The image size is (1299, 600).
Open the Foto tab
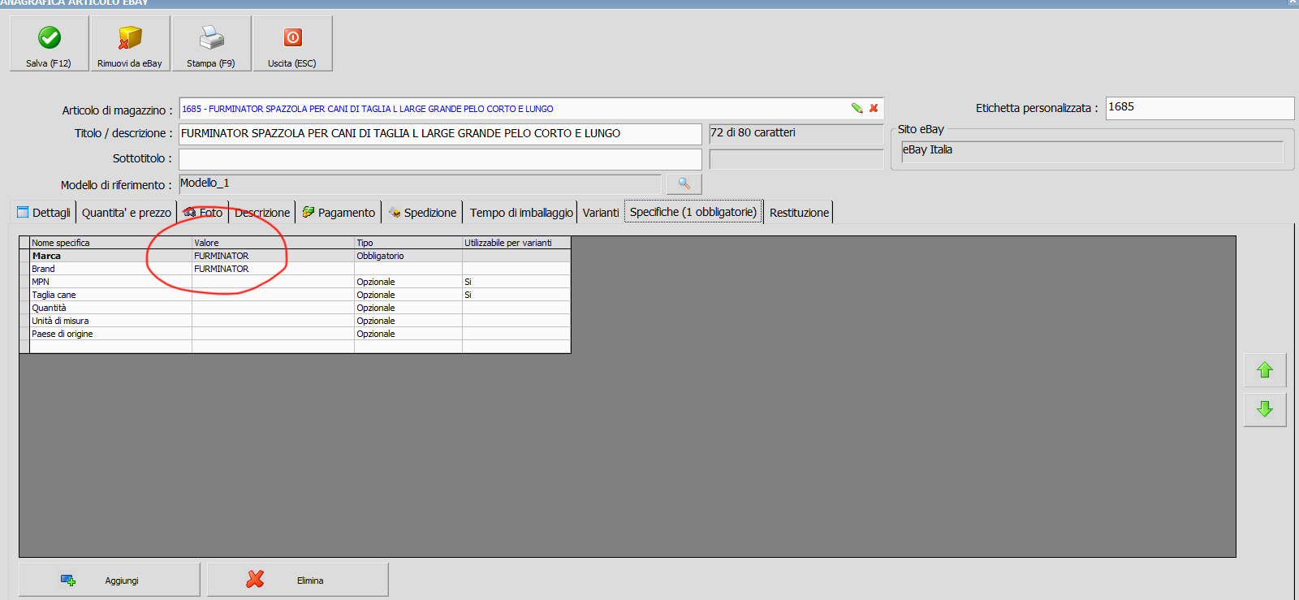(x=203, y=213)
